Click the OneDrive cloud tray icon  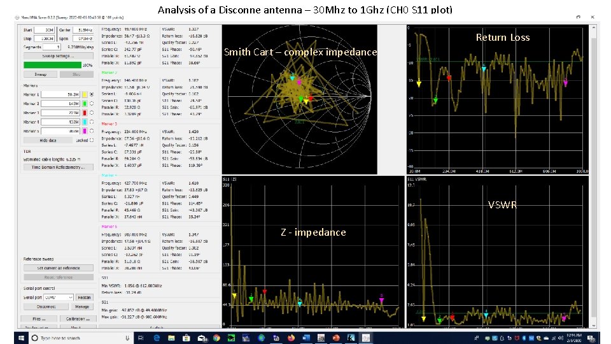[x=546, y=338]
